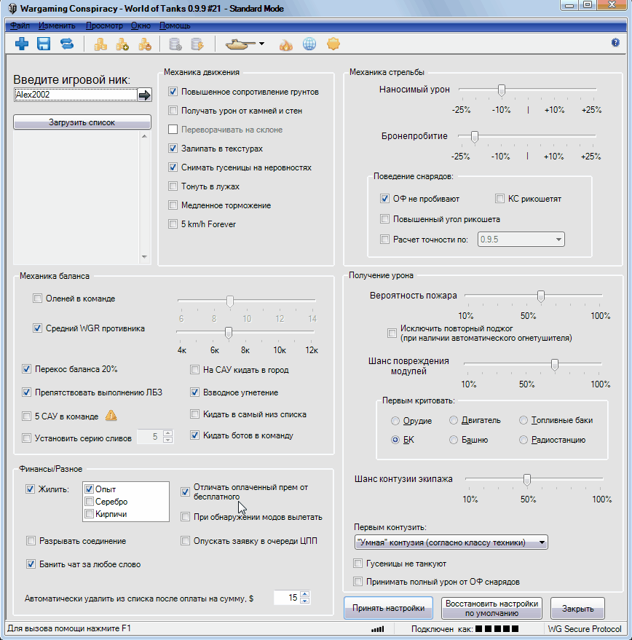Click the flame icon in toolbar

(x=287, y=44)
